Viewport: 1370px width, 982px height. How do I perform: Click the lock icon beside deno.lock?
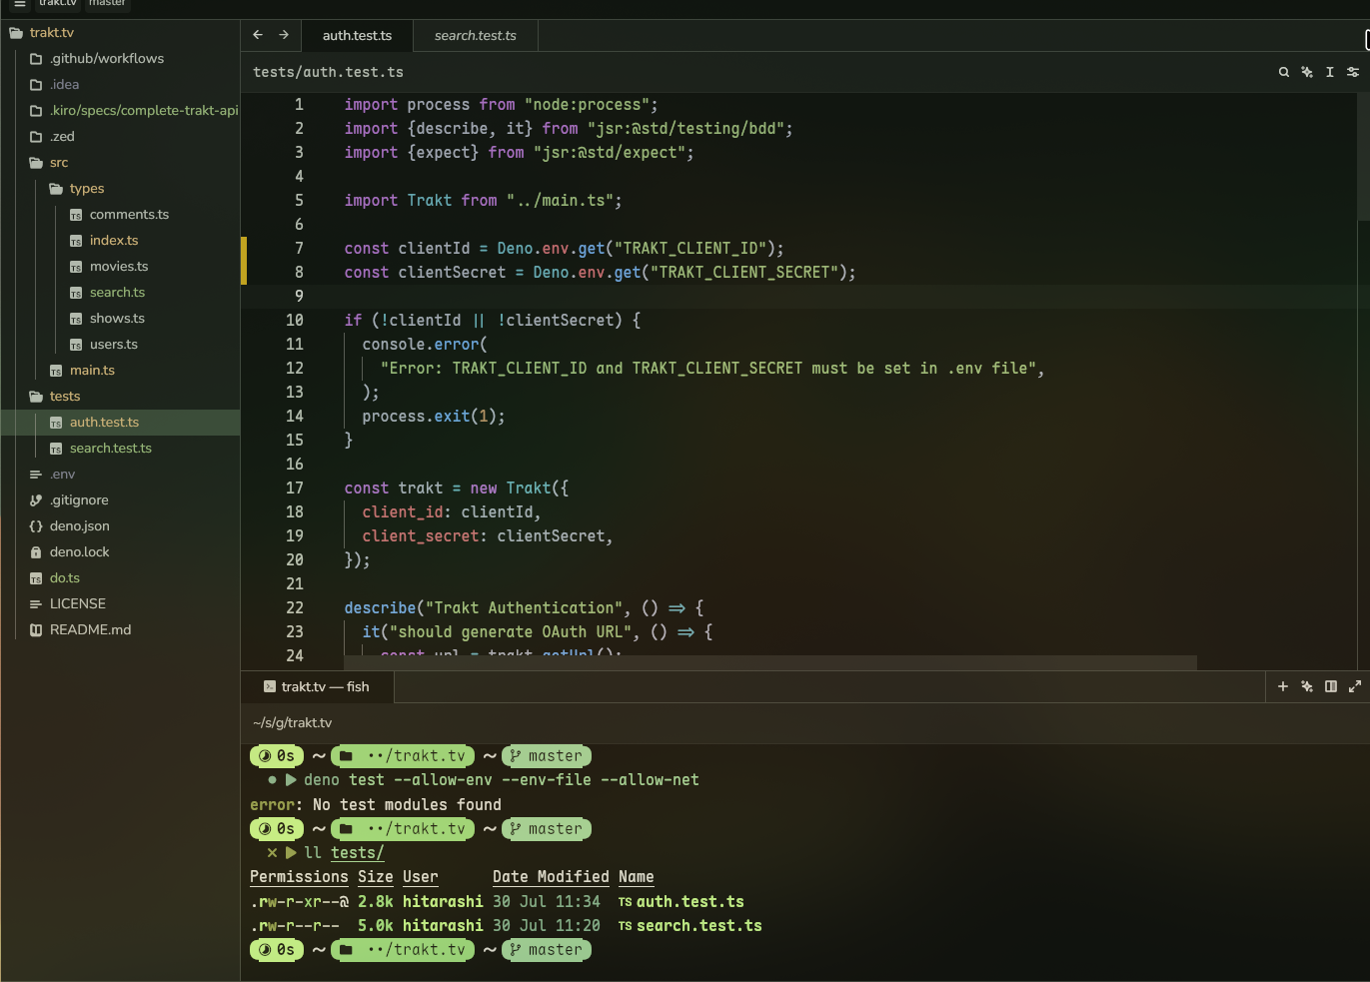tap(36, 552)
